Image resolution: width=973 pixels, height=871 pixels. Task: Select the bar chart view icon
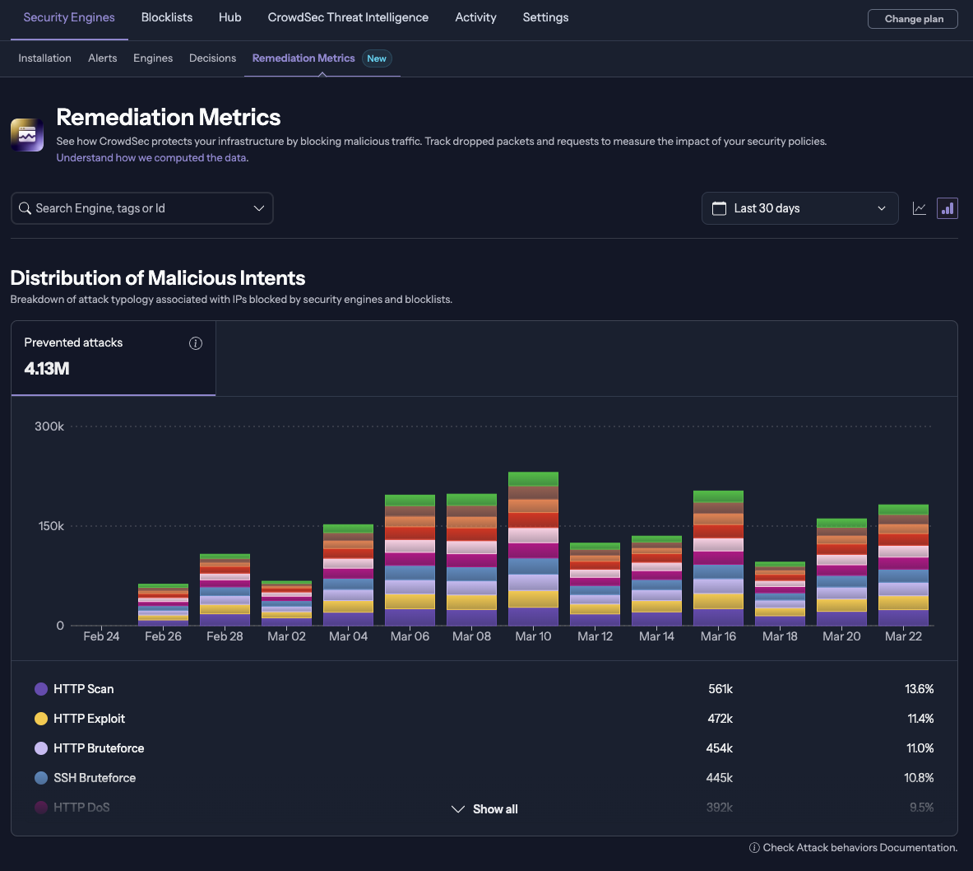948,208
